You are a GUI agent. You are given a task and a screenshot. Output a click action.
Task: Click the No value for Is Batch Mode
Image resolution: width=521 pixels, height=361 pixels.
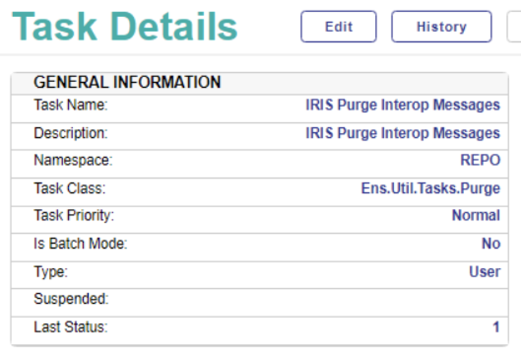(490, 244)
